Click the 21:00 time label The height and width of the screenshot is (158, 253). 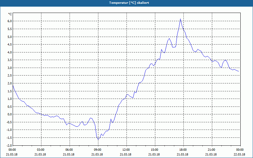coord(212,150)
